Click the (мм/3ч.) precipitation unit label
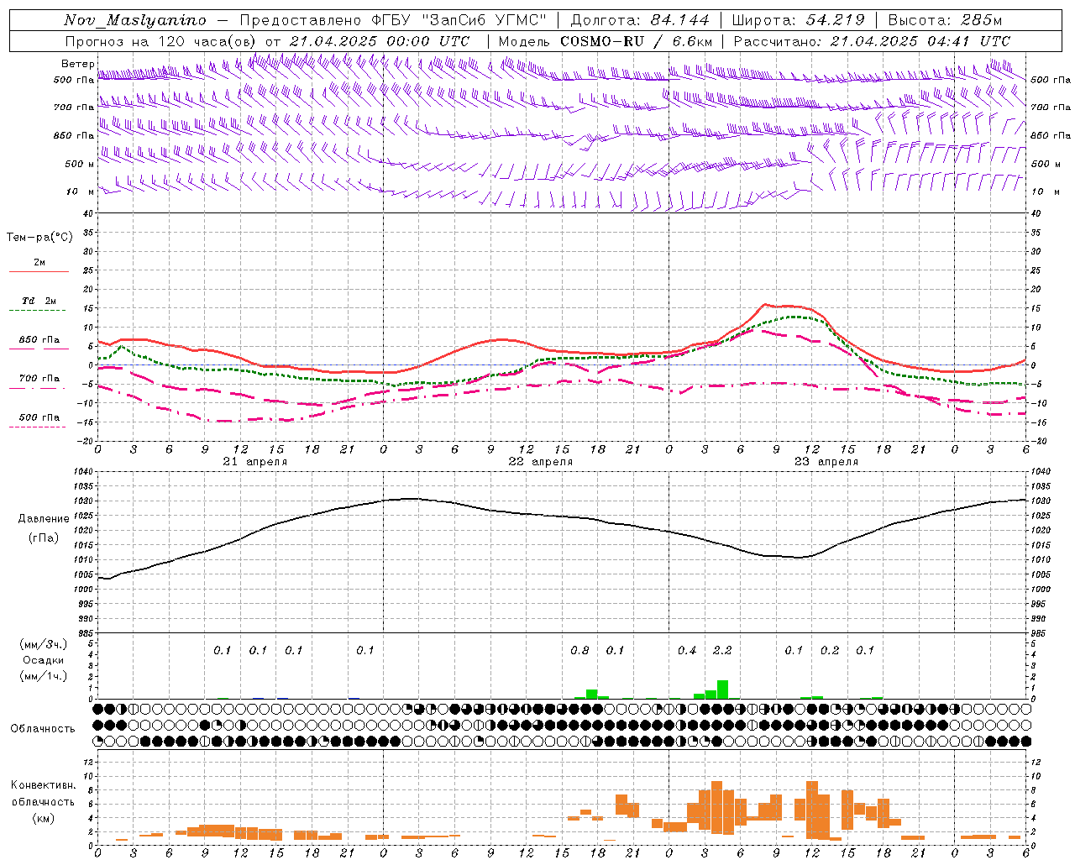 pos(43,644)
